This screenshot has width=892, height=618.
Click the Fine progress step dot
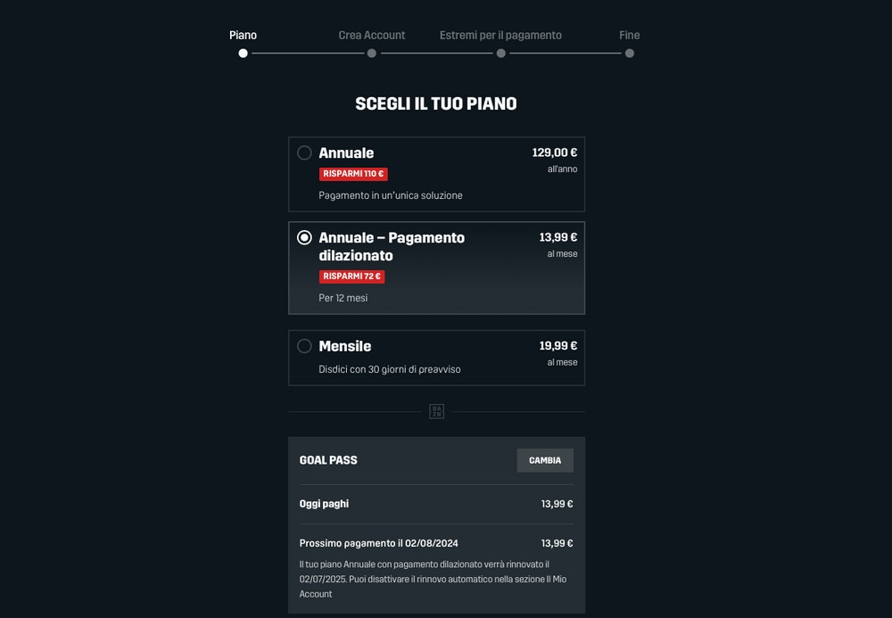pyautogui.click(x=630, y=54)
